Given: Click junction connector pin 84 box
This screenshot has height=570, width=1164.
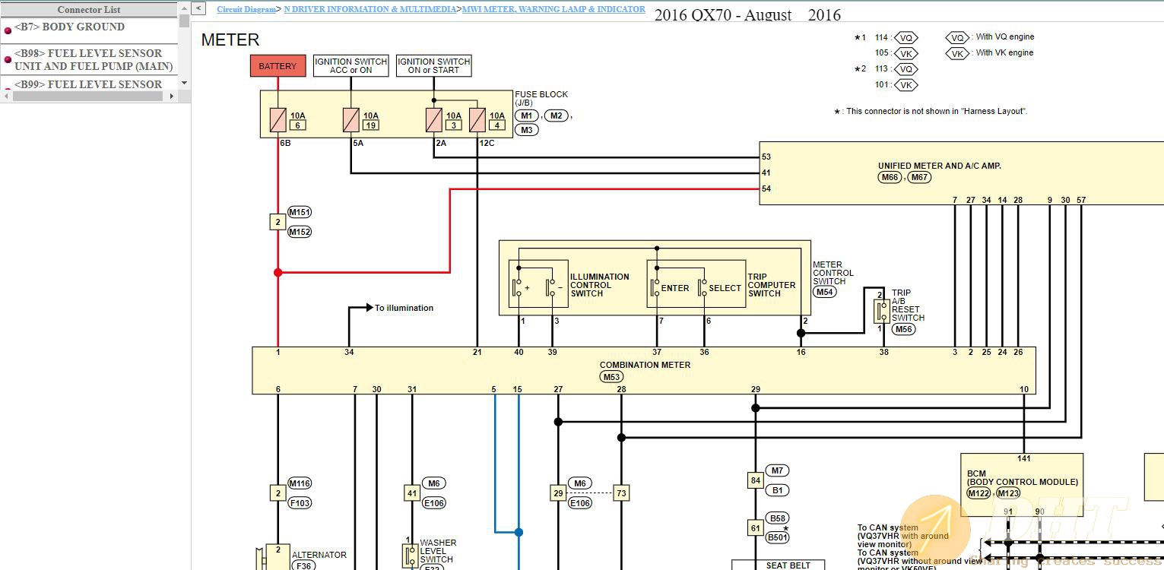Looking at the screenshot, I should click(755, 480).
